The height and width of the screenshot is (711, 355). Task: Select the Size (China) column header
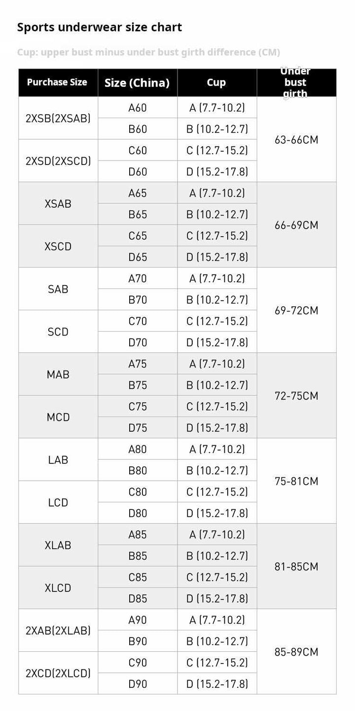click(x=137, y=83)
